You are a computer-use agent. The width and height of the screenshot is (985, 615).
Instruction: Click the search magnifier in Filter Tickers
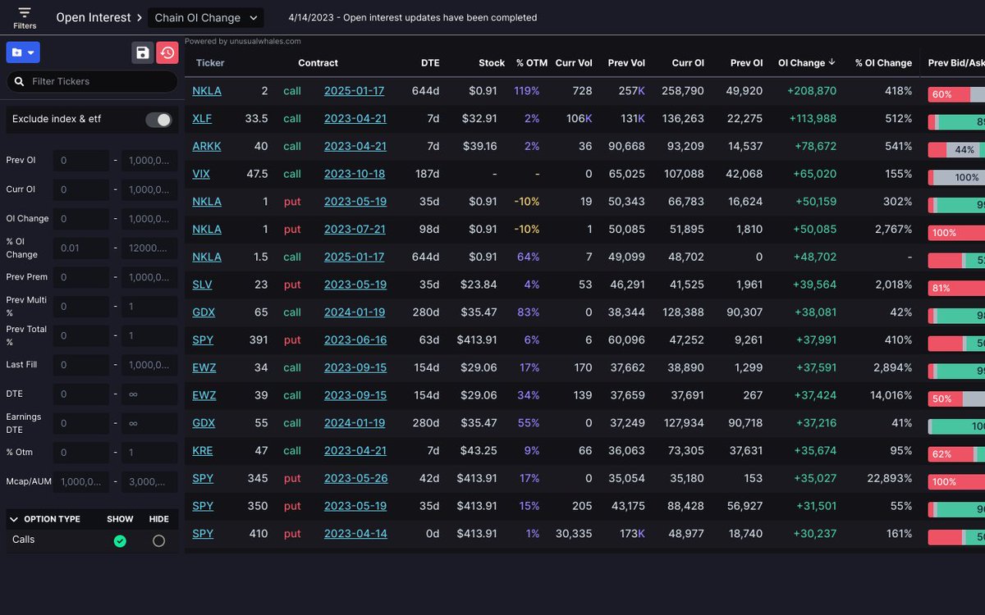point(19,81)
